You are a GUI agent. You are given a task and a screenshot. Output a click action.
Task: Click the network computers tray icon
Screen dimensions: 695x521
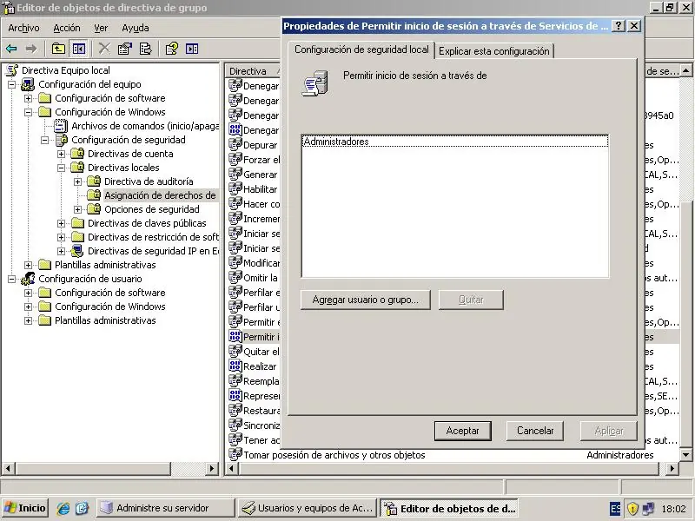pos(649,508)
